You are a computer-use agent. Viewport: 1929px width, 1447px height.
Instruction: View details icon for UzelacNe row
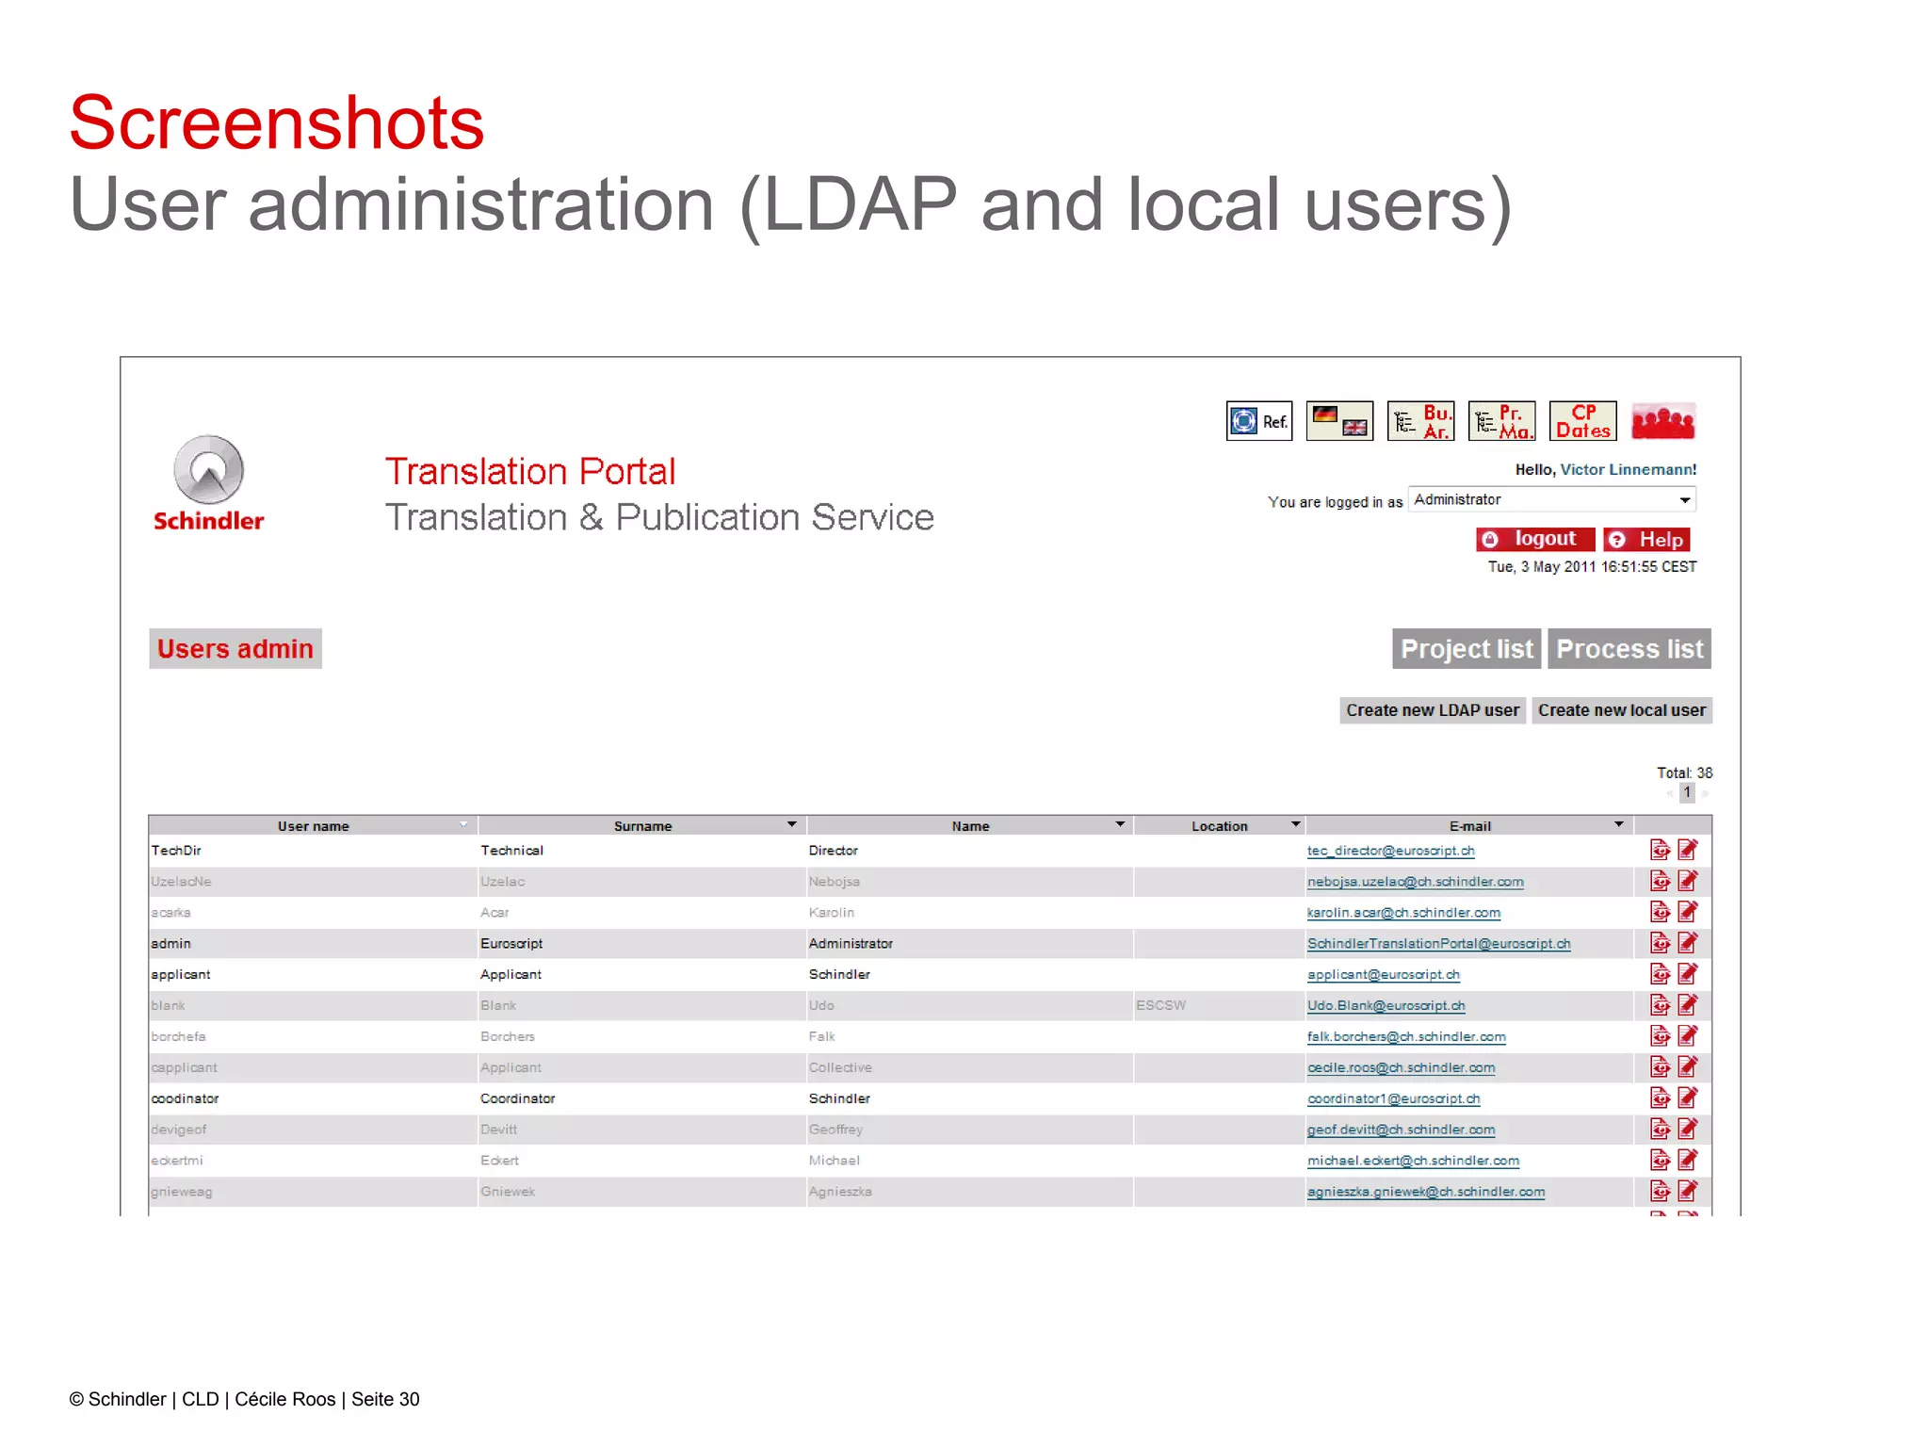pyautogui.click(x=1660, y=881)
